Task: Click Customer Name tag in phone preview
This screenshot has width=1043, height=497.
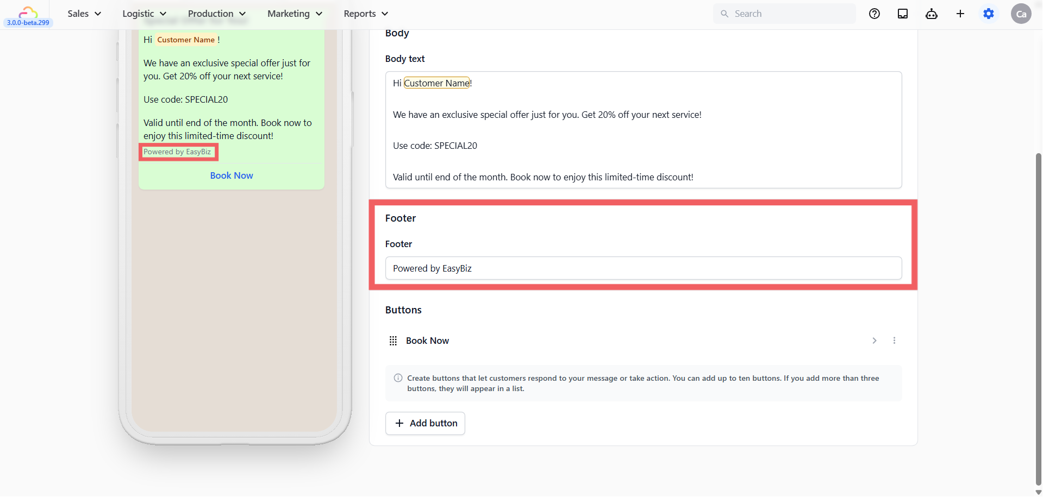Action: tap(186, 40)
